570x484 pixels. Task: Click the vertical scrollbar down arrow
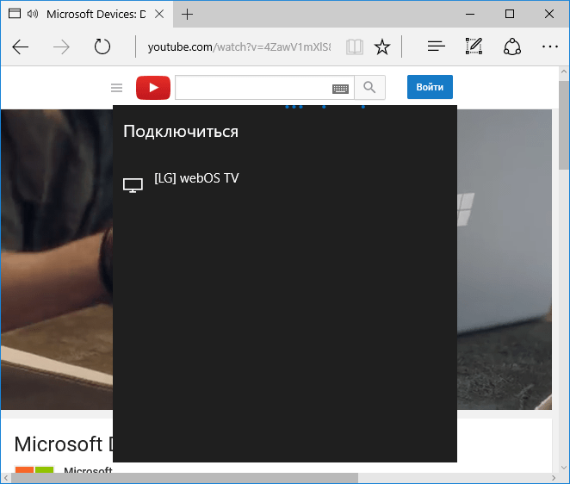tap(564, 468)
